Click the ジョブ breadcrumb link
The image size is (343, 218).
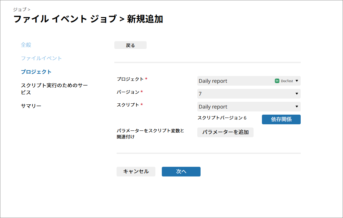click(20, 9)
